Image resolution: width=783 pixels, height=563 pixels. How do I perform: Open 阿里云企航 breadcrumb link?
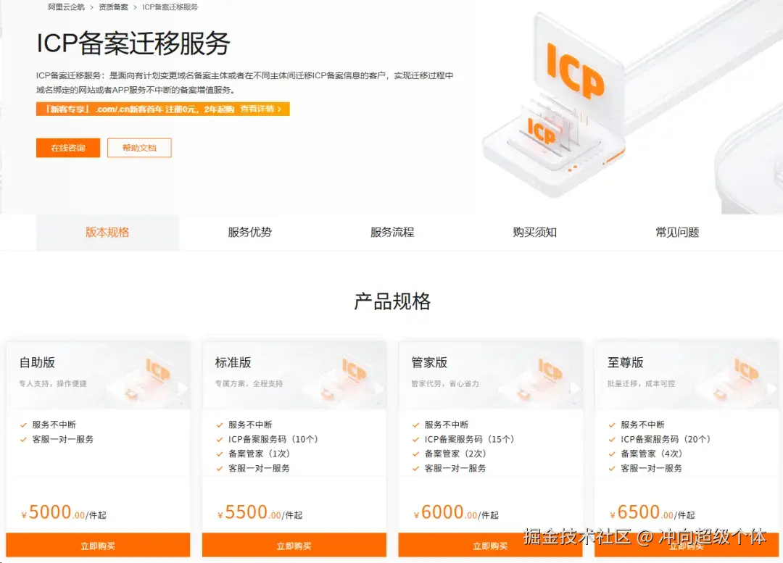pos(66,7)
